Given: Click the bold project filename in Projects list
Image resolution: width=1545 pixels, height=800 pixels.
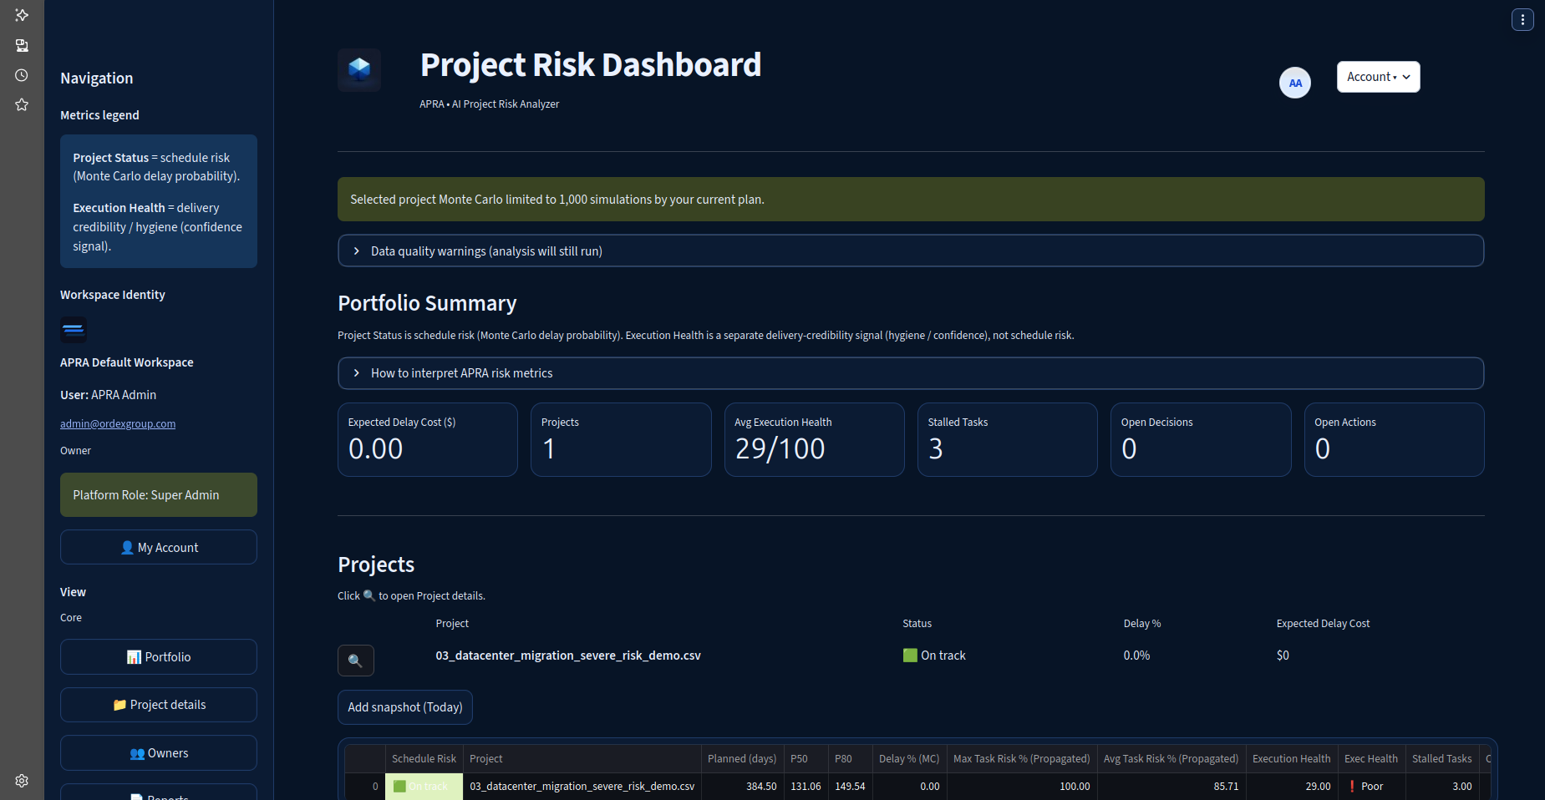Looking at the screenshot, I should (x=568, y=656).
